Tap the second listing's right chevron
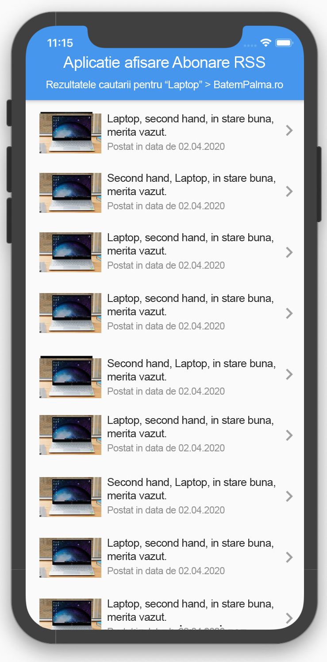 point(289,191)
